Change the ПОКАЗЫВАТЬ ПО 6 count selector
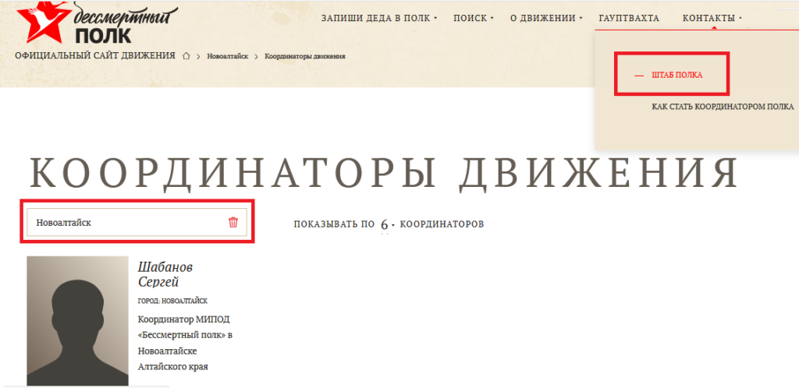 point(385,224)
